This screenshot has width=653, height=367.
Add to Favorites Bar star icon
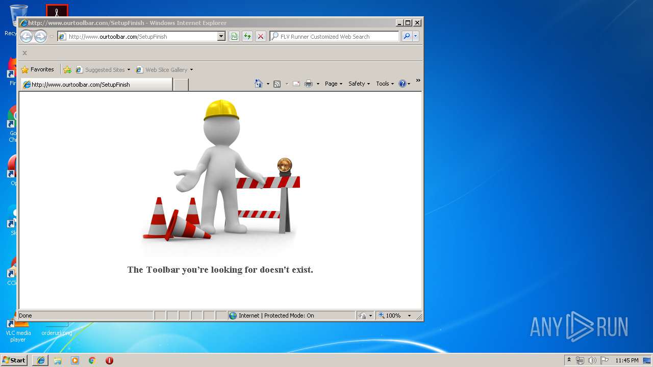pos(67,70)
